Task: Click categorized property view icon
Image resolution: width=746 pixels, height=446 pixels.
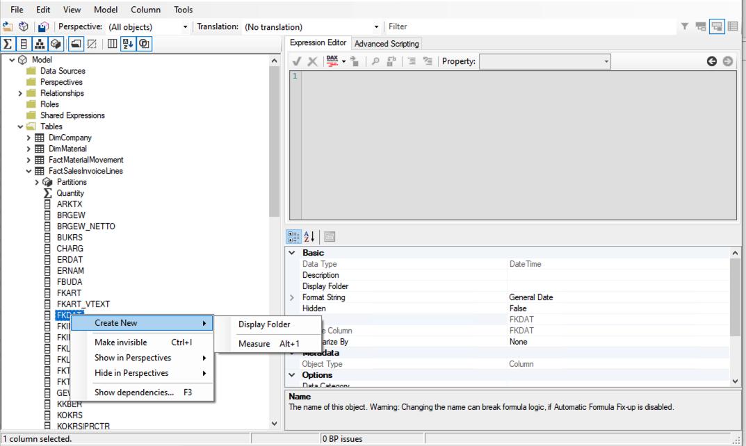Action: [x=293, y=236]
